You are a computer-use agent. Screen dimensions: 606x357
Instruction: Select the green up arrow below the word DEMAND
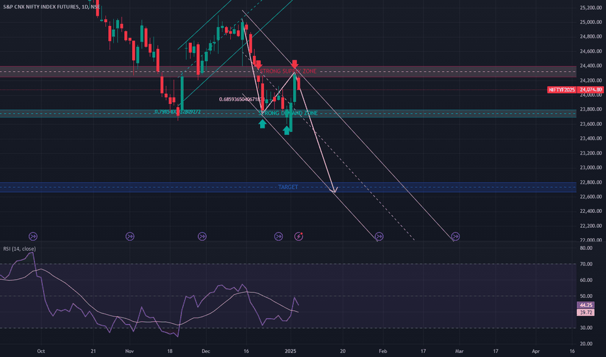(286, 130)
